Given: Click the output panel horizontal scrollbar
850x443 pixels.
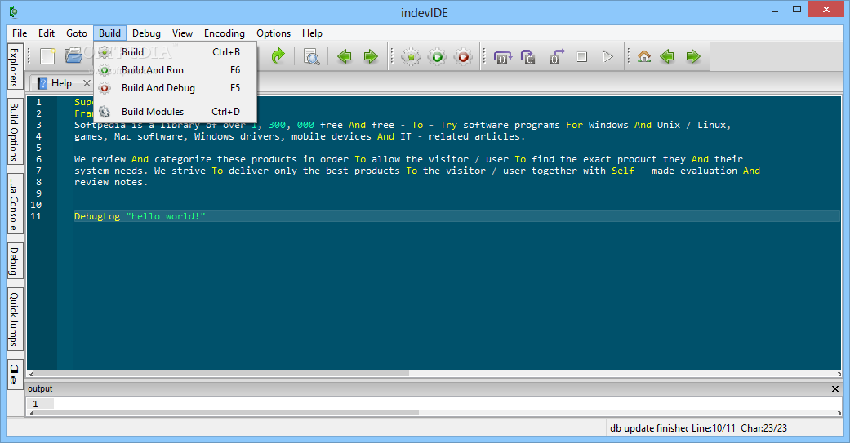Looking at the screenshot, I should click(434, 413).
